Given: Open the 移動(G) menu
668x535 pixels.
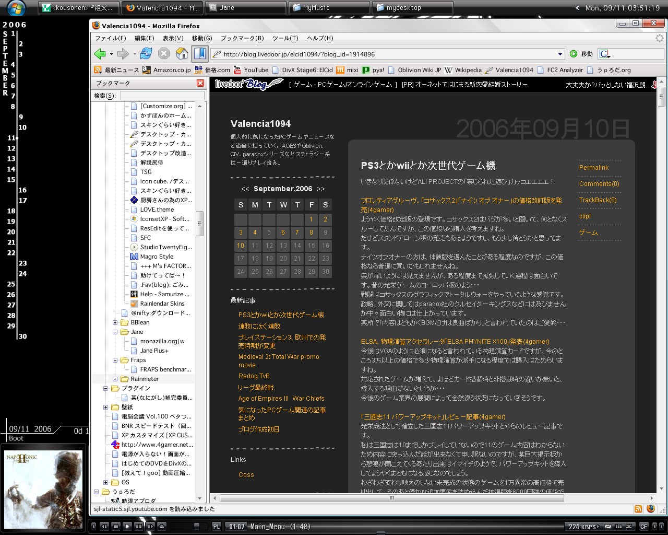Looking at the screenshot, I should pyautogui.click(x=202, y=38).
